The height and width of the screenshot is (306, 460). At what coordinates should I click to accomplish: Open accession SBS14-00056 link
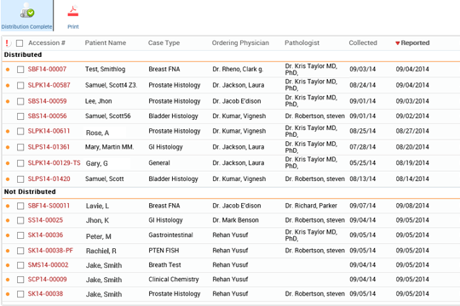click(x=47, y=116)
